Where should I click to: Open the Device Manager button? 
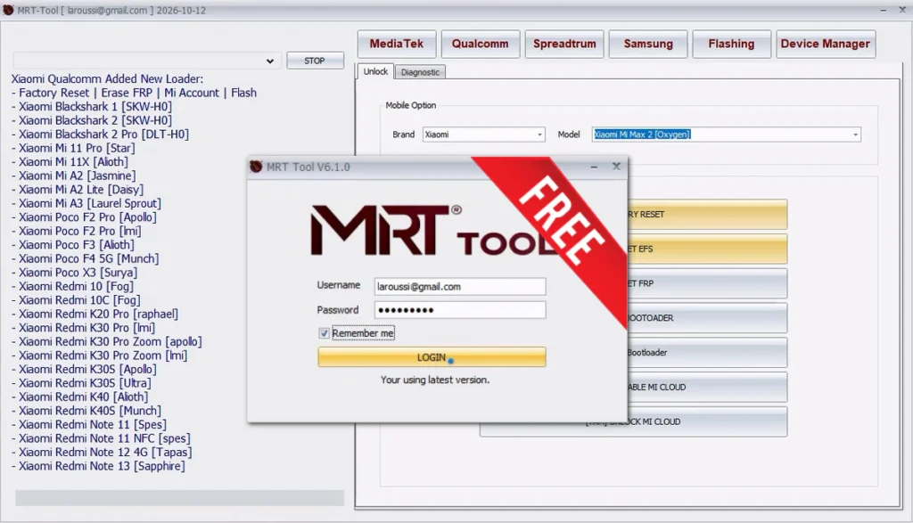[x=825, y=44]
